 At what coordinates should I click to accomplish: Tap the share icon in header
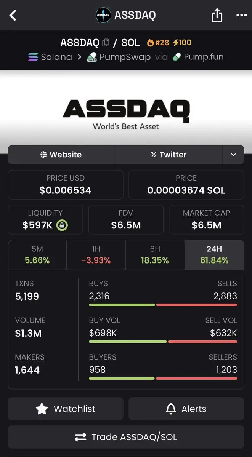click(217, 15)
